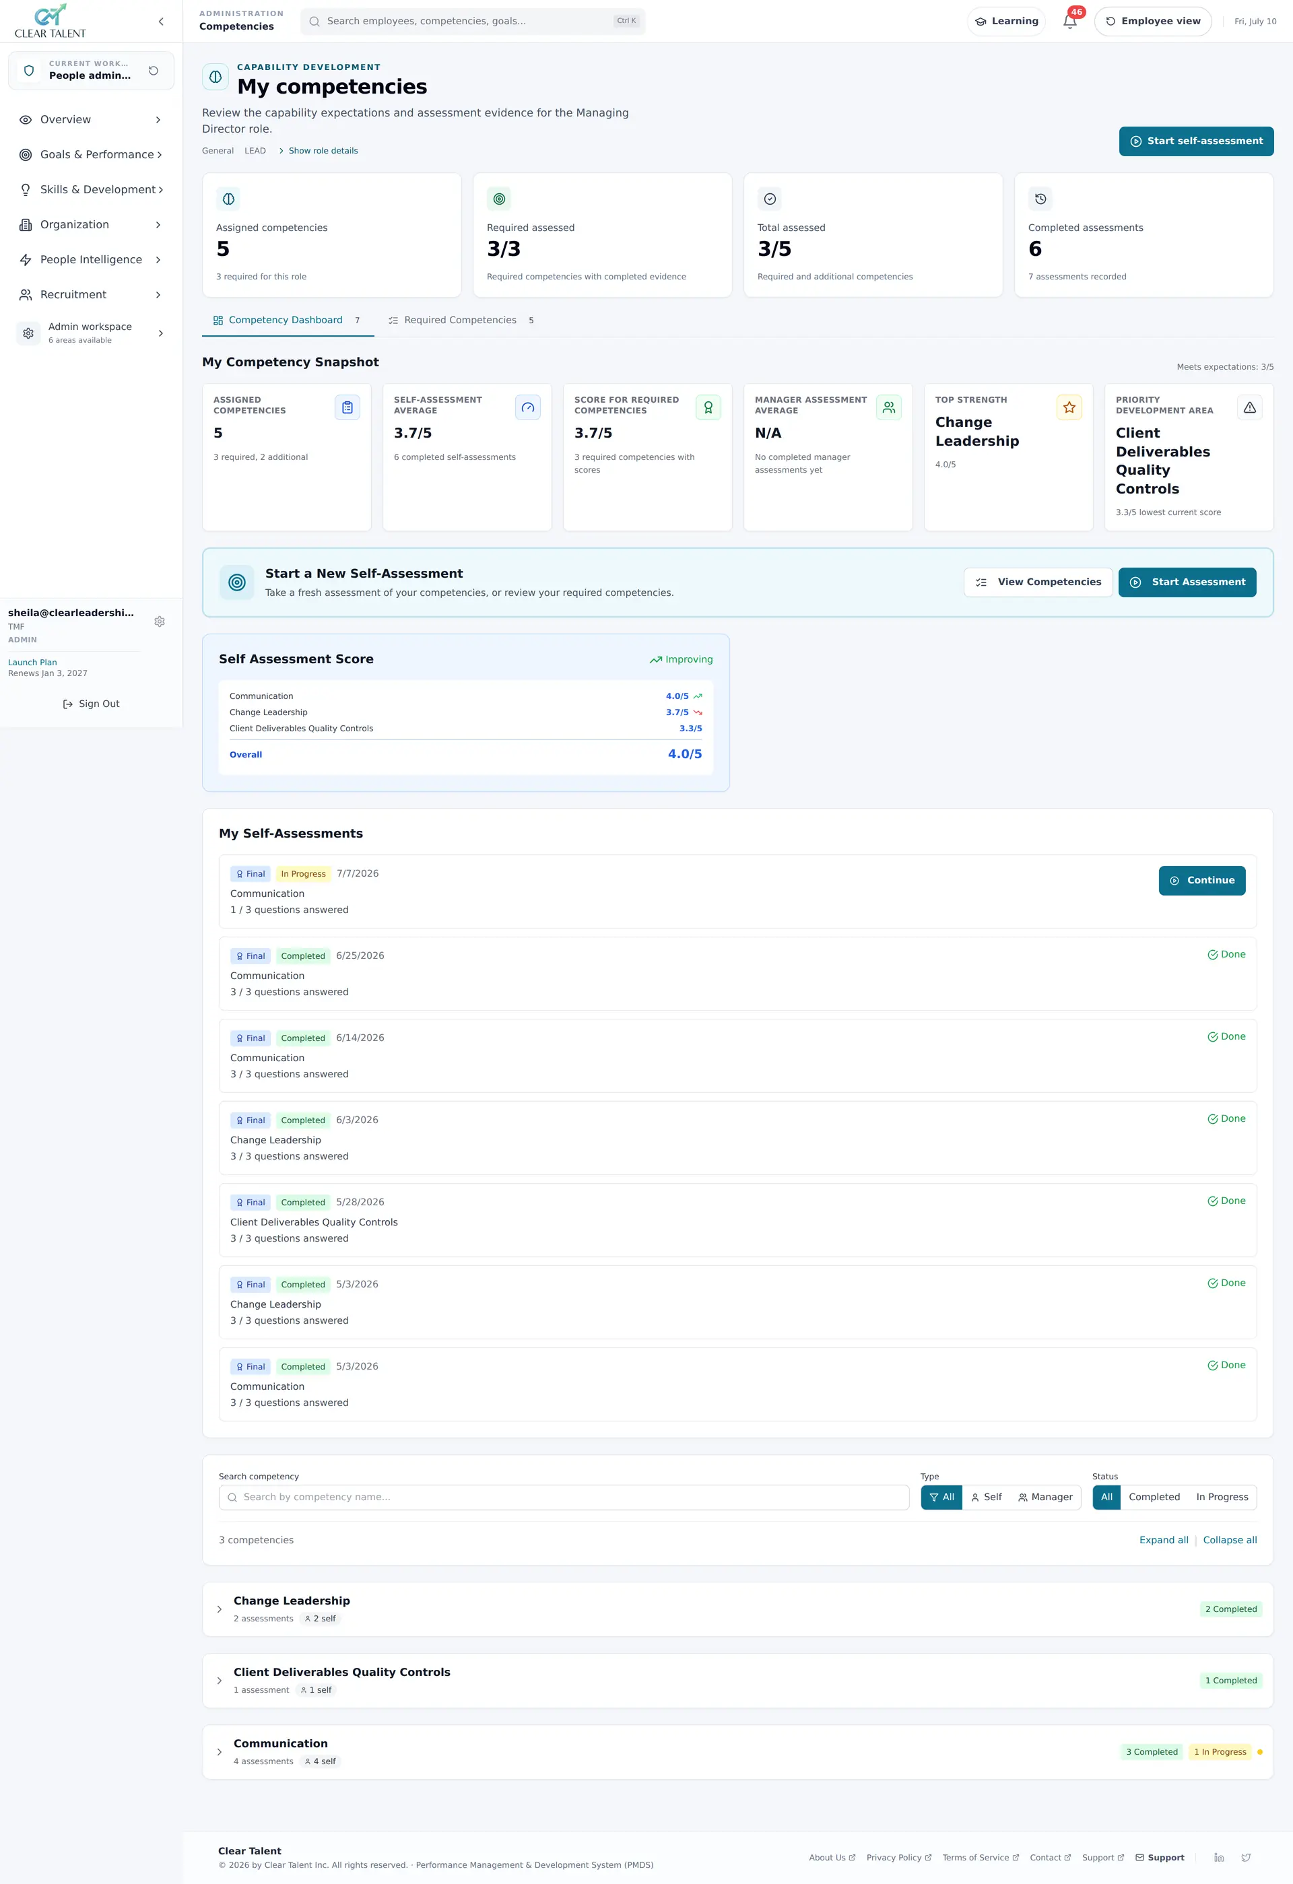
Task: Click the Sign Out icon
Action: click(x=68, y=704)
